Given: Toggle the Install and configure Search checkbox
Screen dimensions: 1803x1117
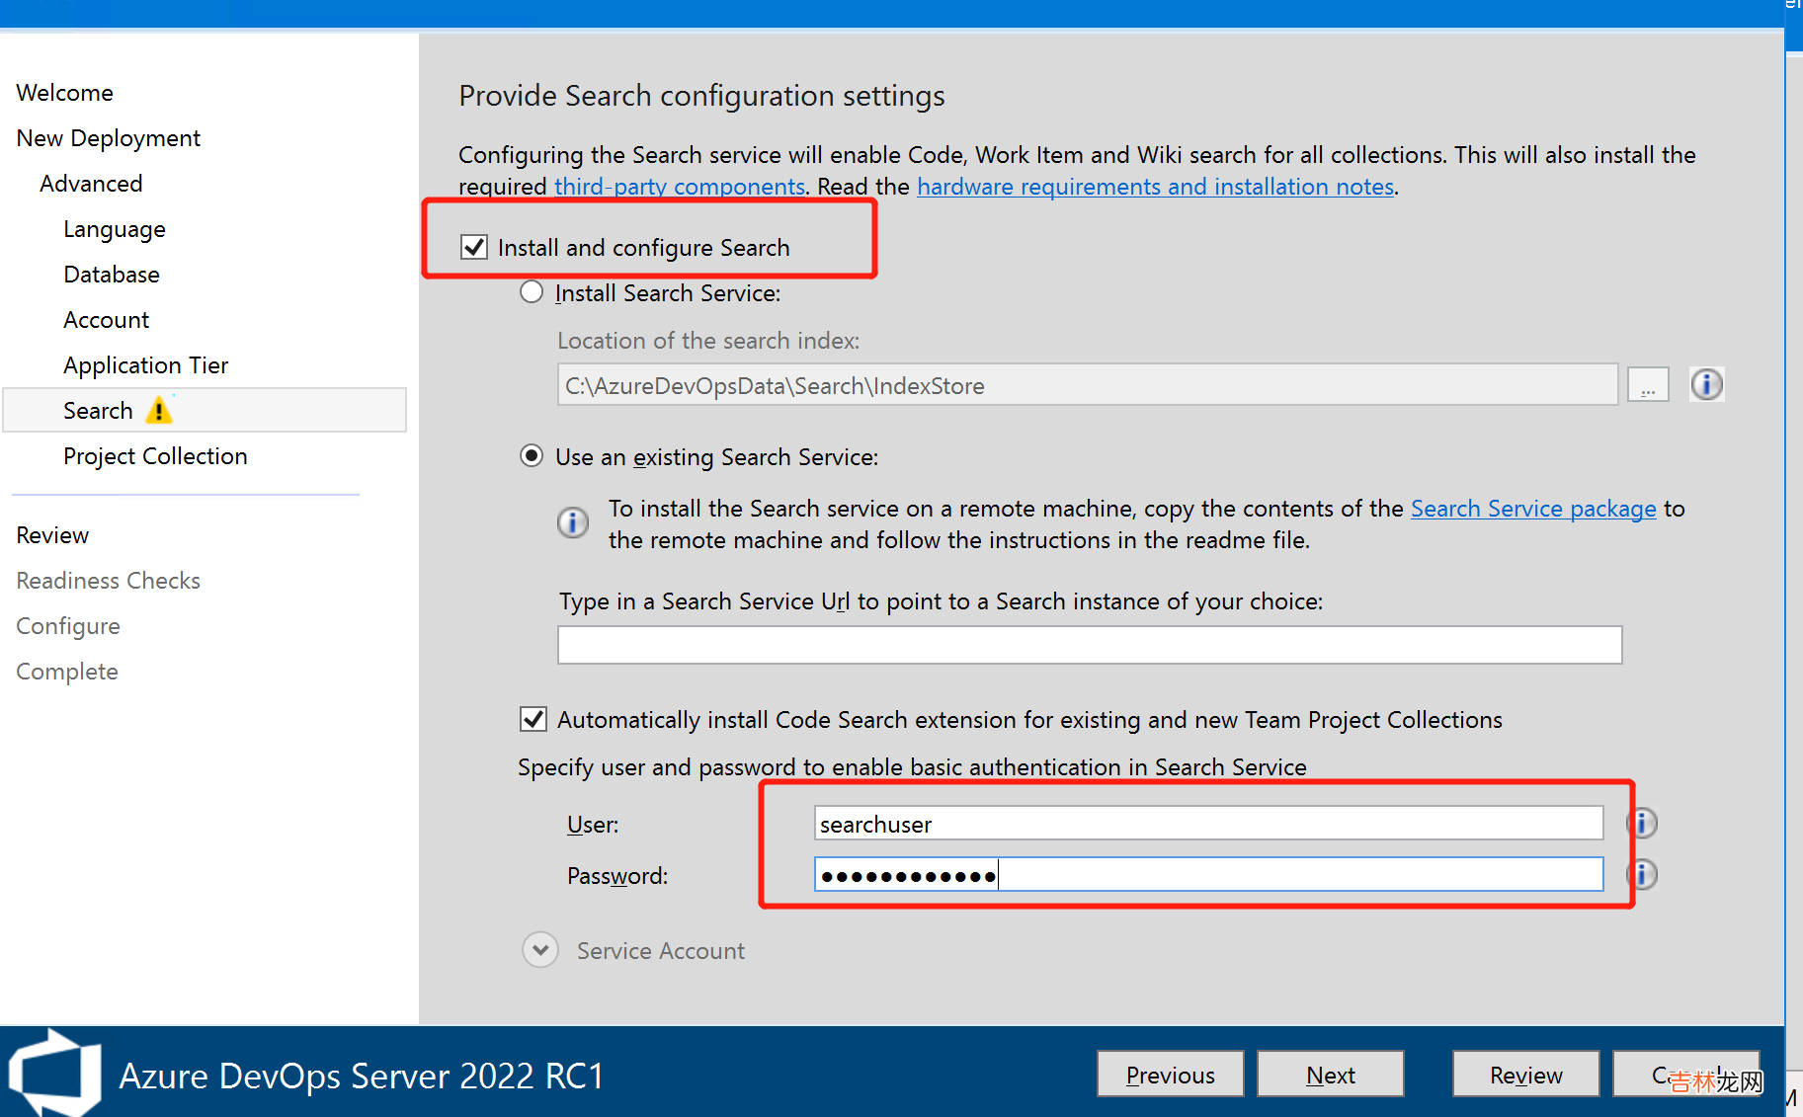Looking at the screenshot, I should (475, 247).
